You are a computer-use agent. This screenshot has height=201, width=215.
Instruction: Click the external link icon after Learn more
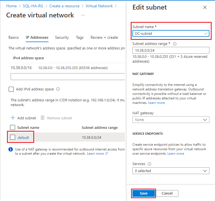tap(107, 154)
